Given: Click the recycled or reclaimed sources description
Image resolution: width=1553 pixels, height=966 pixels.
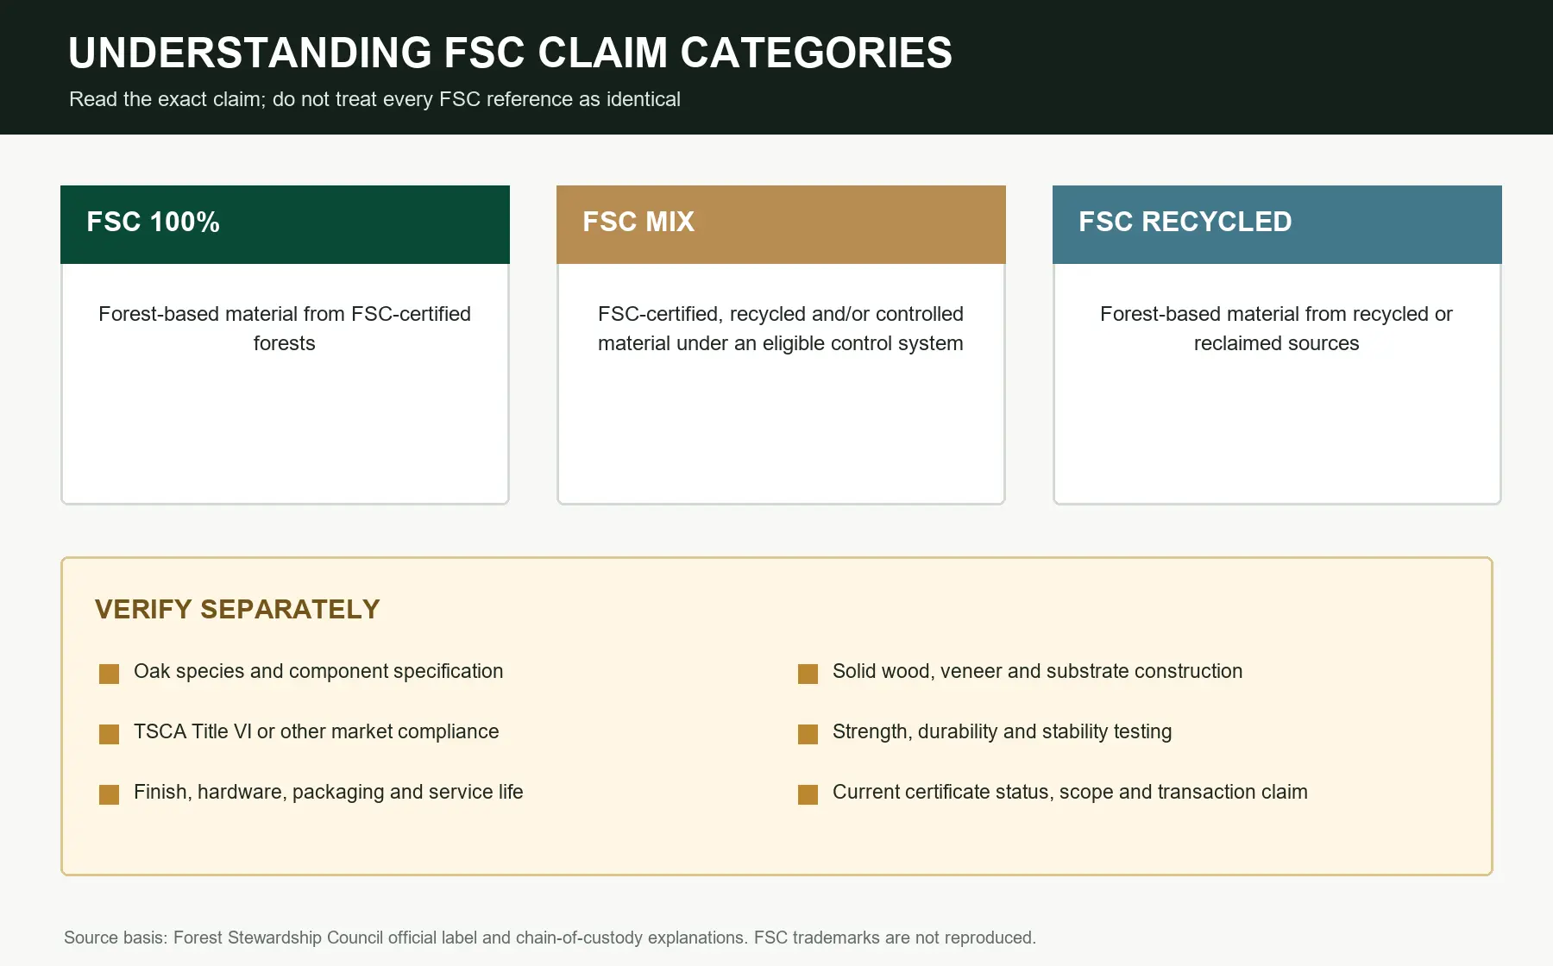Looking at the screenshot, I should click(1277, 329).
